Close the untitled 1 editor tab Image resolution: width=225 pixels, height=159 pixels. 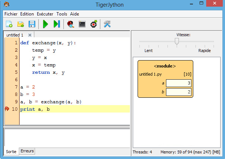(30, 35)
